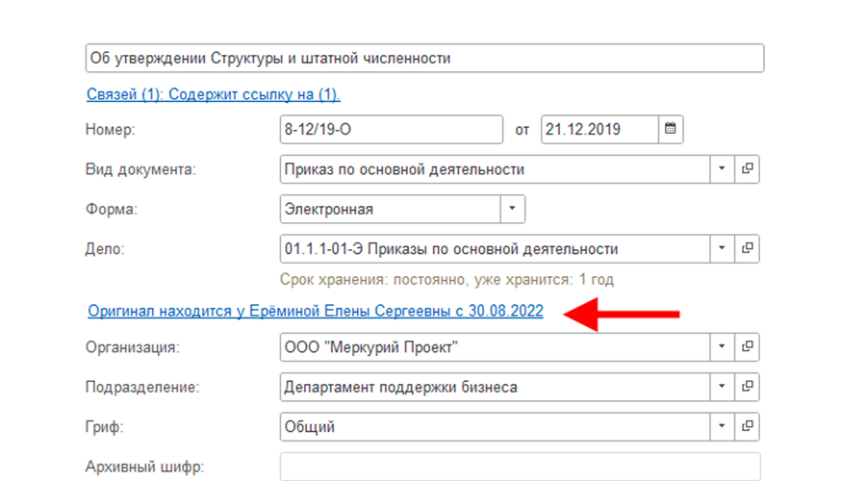Open the Организация linked item icon
Viewport: 866px width, 481px height.
[748, 347]
